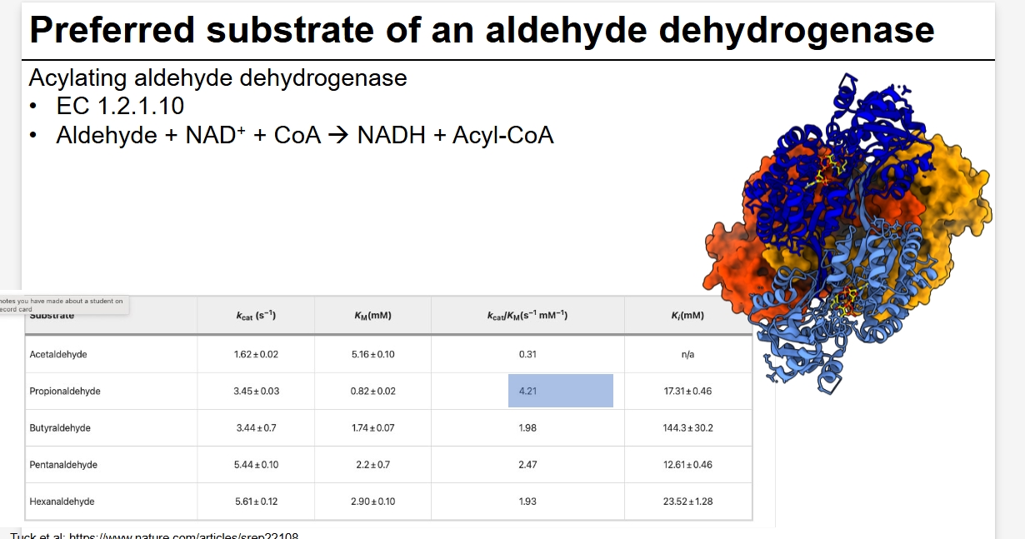Click the KM (mM) column header

click(x=372, y=316)
